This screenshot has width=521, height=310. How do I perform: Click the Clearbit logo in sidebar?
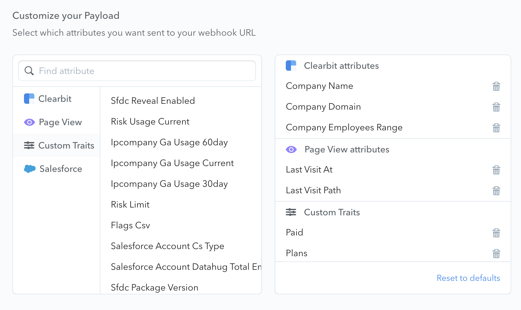[29, 99]
